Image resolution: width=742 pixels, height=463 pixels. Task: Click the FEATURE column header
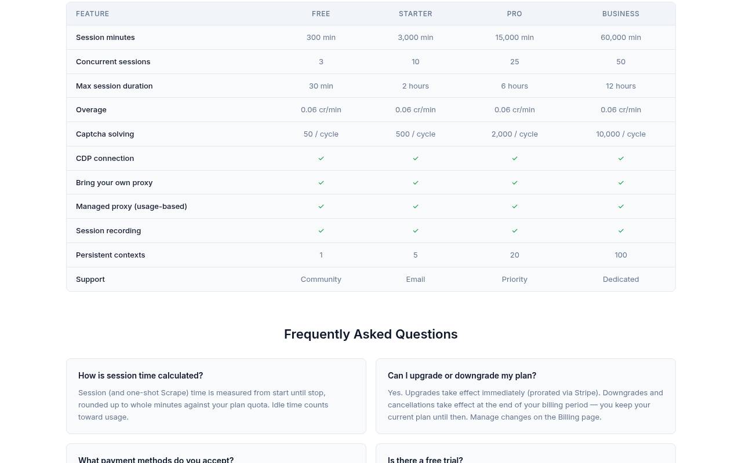[x=93, y=14]
